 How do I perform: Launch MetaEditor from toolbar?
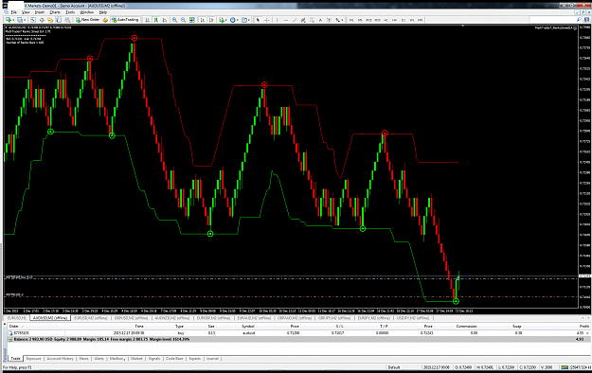click(x=105, y=20)
